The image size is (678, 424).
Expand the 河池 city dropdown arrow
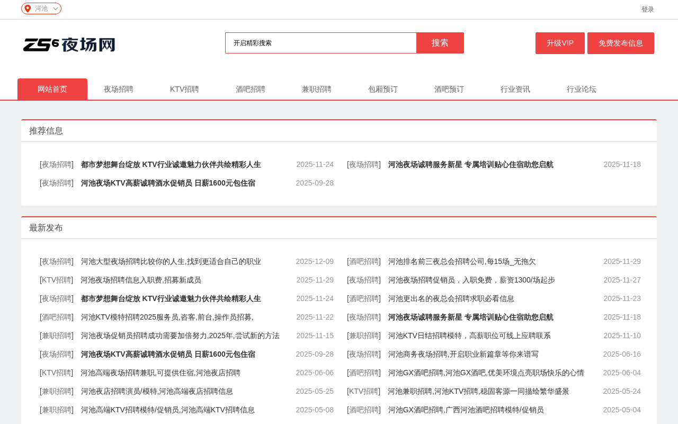[x=56, y=8]
